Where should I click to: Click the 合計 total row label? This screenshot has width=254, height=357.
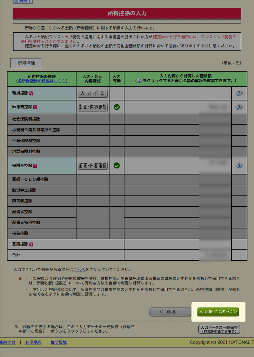point(16,255)
